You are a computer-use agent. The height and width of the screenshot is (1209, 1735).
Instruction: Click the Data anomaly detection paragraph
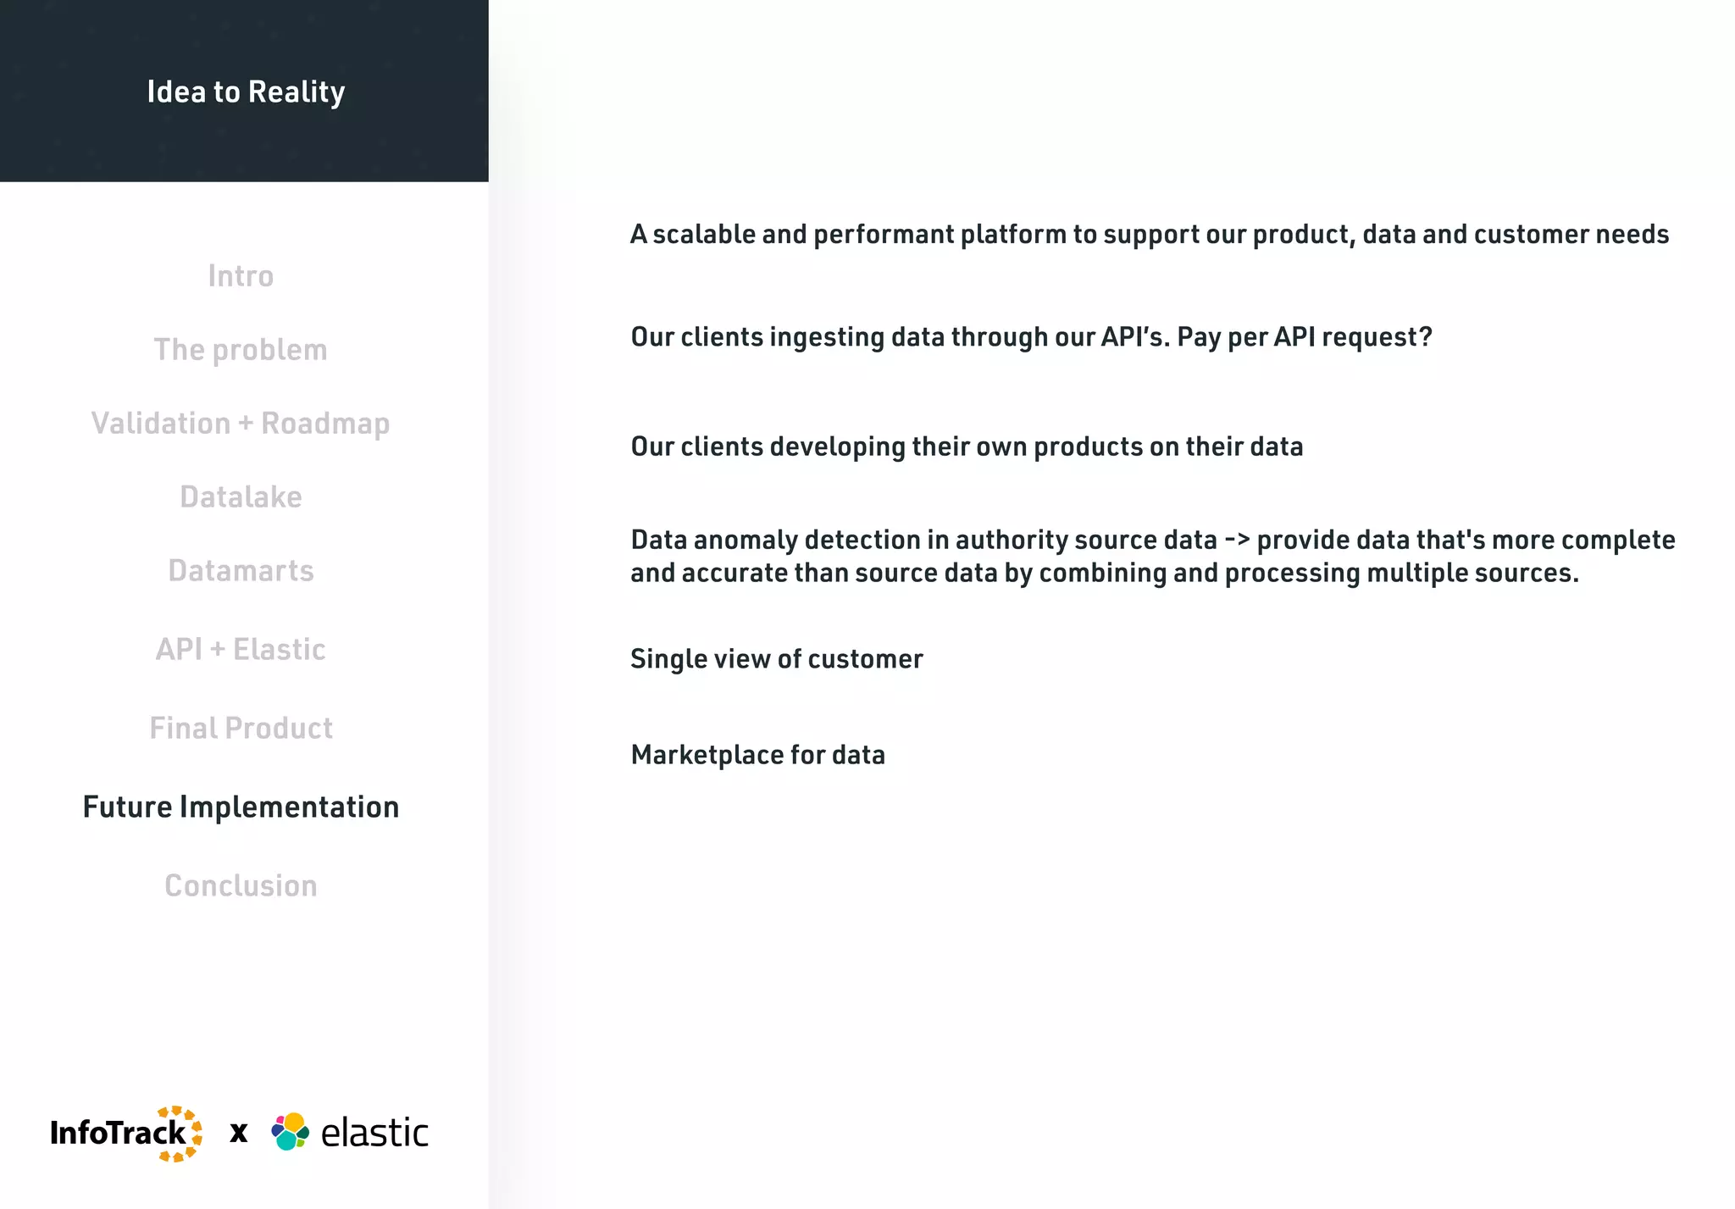point(1152,557)
